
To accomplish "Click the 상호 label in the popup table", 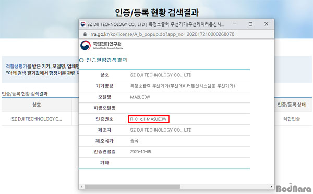I will pyautogui.click(x=104, y=75).
